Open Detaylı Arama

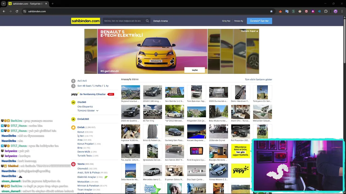pyautogui.click(x=161, y=21)
